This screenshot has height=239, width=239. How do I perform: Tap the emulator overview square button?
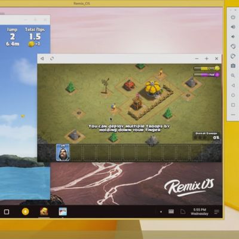(x=233, y=105)
